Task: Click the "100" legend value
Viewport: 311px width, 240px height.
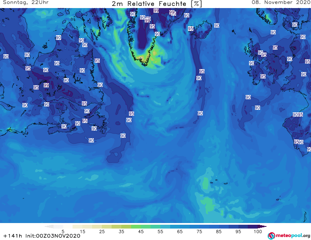Action: (258, 232)
